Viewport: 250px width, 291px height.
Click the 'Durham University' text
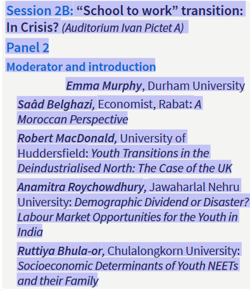point(196,86)
